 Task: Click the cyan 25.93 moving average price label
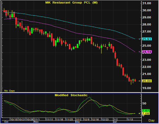click(x=147, y=39)
